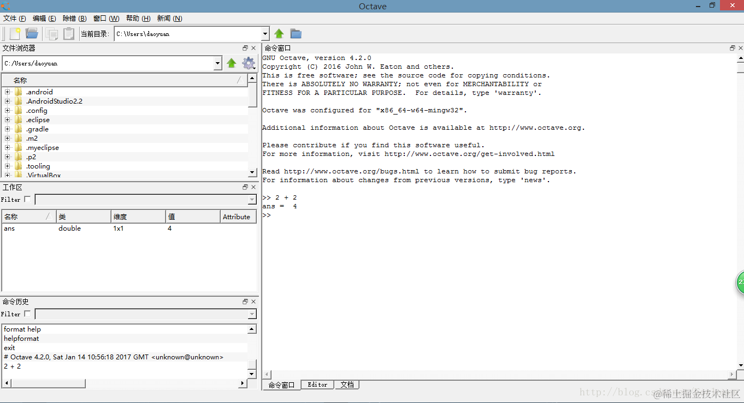The height and width of the screenshot is (403, 744).
Task: Click file browser scroll down arrow
Action: [252, 172]
